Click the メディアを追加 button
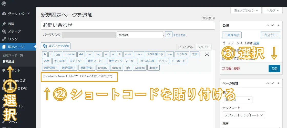The image size is (287, 128). pos(56,46)
